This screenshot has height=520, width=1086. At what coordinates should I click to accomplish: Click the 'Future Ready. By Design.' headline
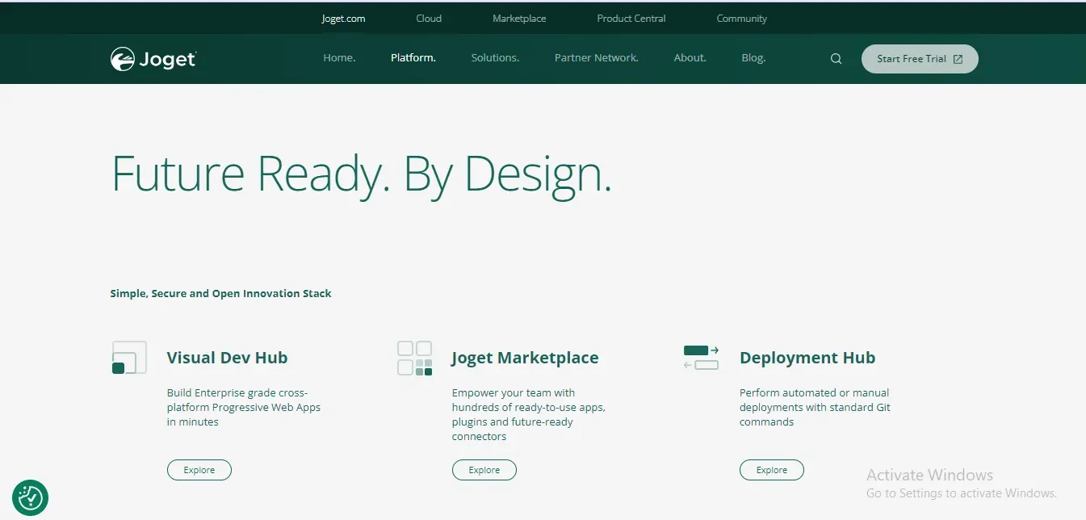tap(361, 174)
